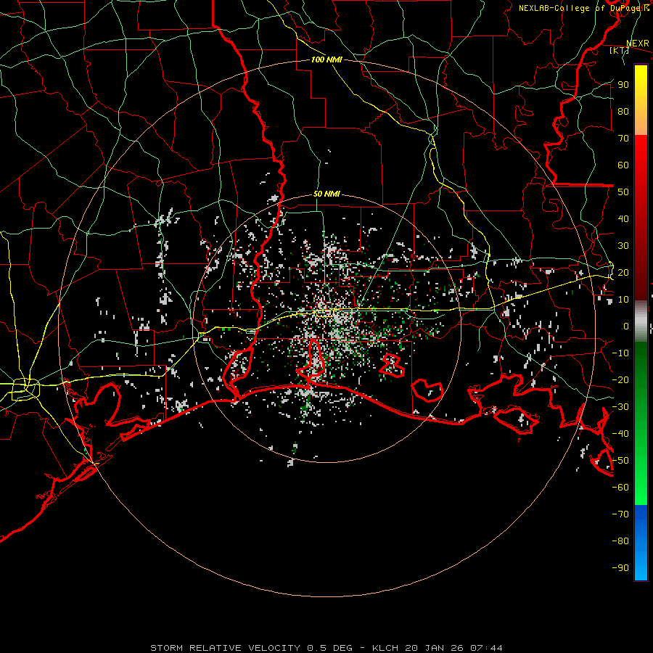
Task: Click the "KLCH 20 JAN 26 07:44" timestamp text
Action: pyautogui.click(x=438, y=648)
